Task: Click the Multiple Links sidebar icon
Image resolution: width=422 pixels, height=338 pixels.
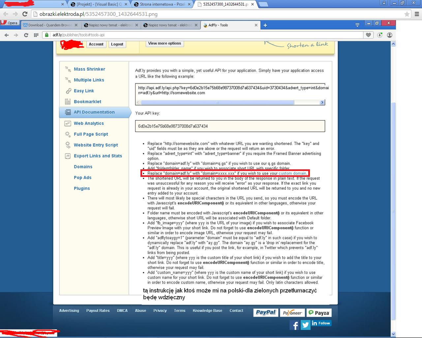Action: [x=68, y=80]
